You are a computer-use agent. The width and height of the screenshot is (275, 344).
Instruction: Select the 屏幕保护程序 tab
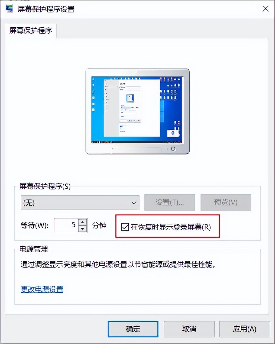click(x=31, y=31)
